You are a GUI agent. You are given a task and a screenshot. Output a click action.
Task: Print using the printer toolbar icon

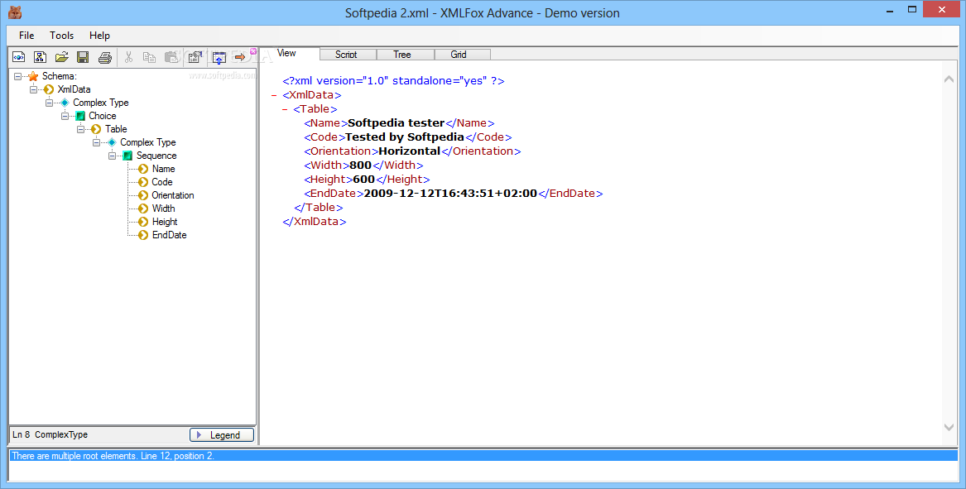pyautogui.click(x=105, y=57)
